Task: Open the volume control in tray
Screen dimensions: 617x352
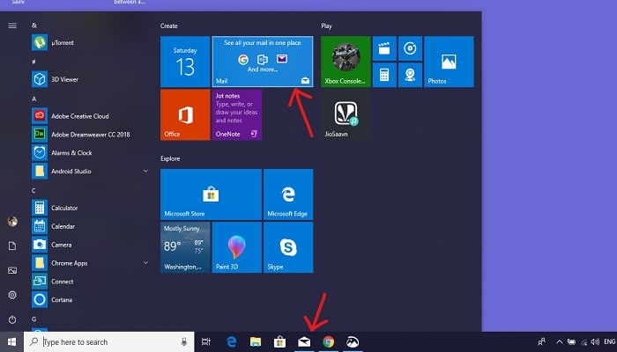Action: (595, 341)
